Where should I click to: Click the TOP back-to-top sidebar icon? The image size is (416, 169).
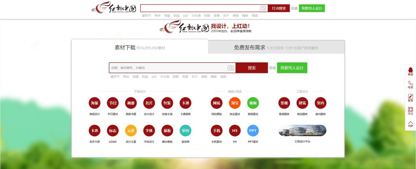click(410, 124)
